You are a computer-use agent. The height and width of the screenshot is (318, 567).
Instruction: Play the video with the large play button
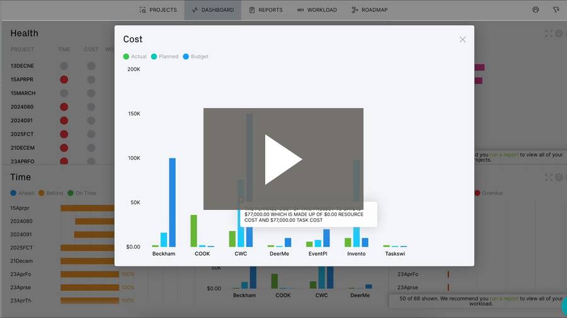[283, 160]
